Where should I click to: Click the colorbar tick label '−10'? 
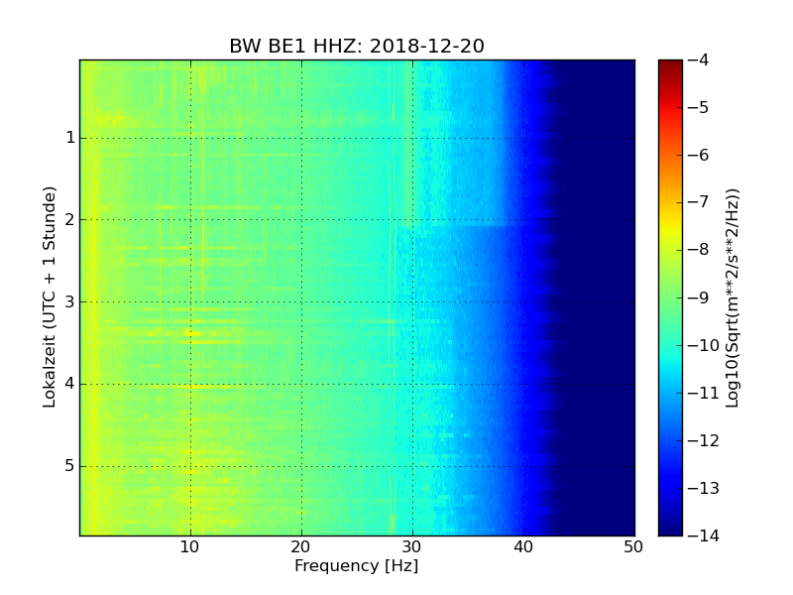[704, 345]
